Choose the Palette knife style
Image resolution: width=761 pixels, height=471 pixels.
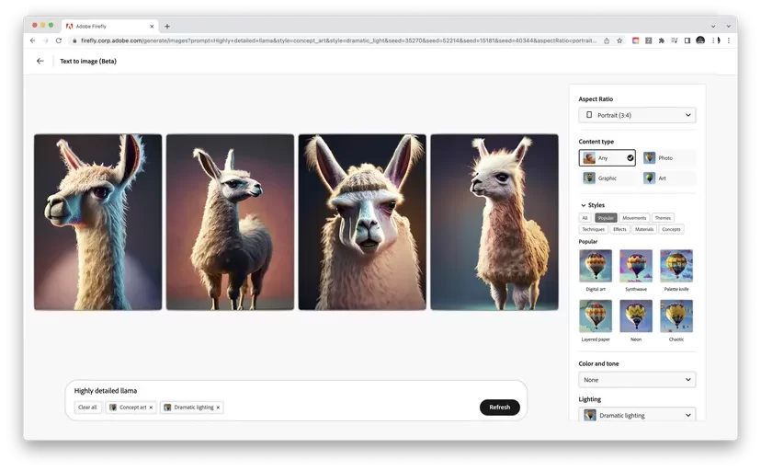[x=676, y=266]
